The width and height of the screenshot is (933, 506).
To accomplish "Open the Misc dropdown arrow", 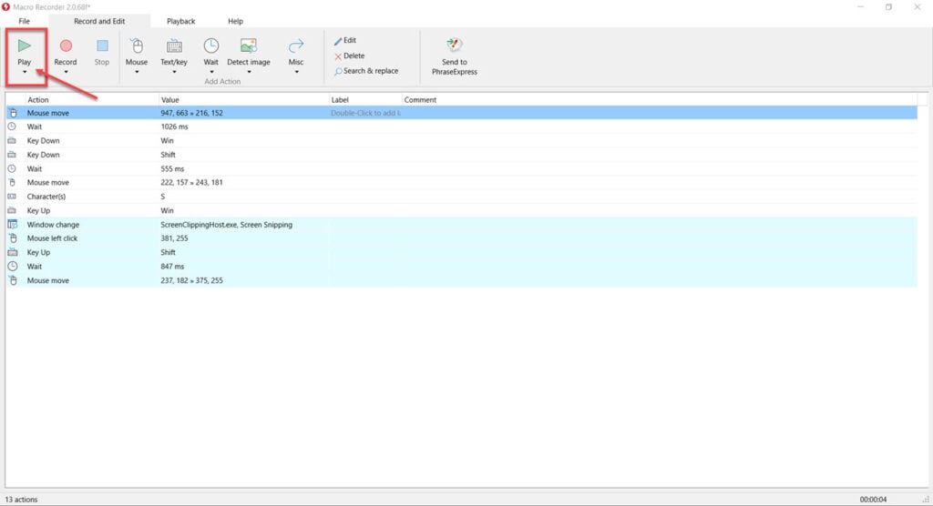I will coord(296,72).
